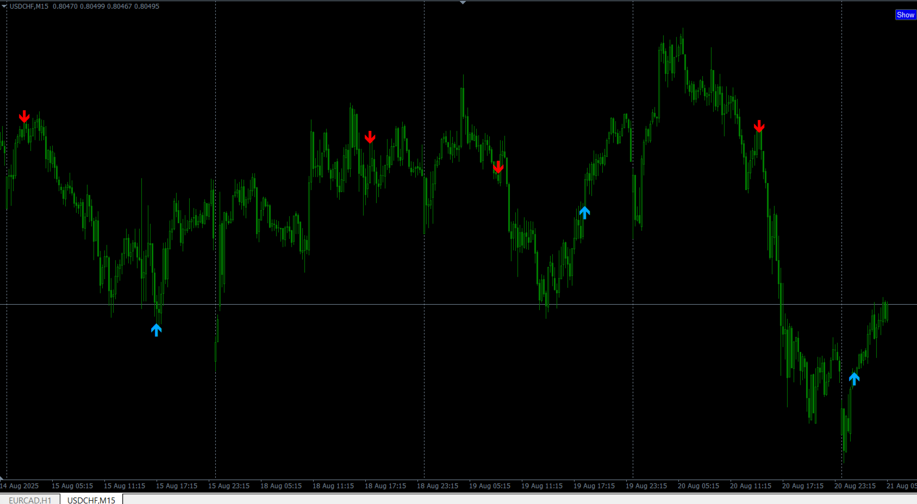Select the blue up arrow above 15 Aug 17:15
This screenshot has width=917, height=504.
click(157, 330)
